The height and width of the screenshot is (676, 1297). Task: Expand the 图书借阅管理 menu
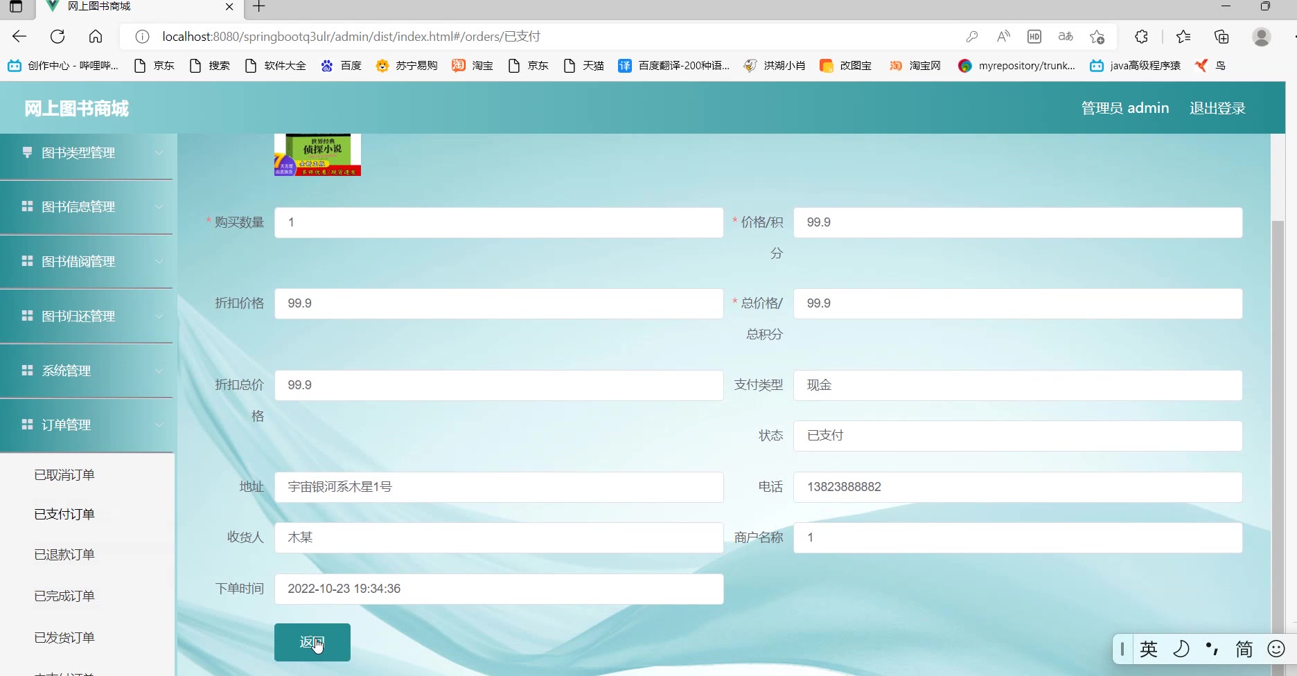coord(87,262)
